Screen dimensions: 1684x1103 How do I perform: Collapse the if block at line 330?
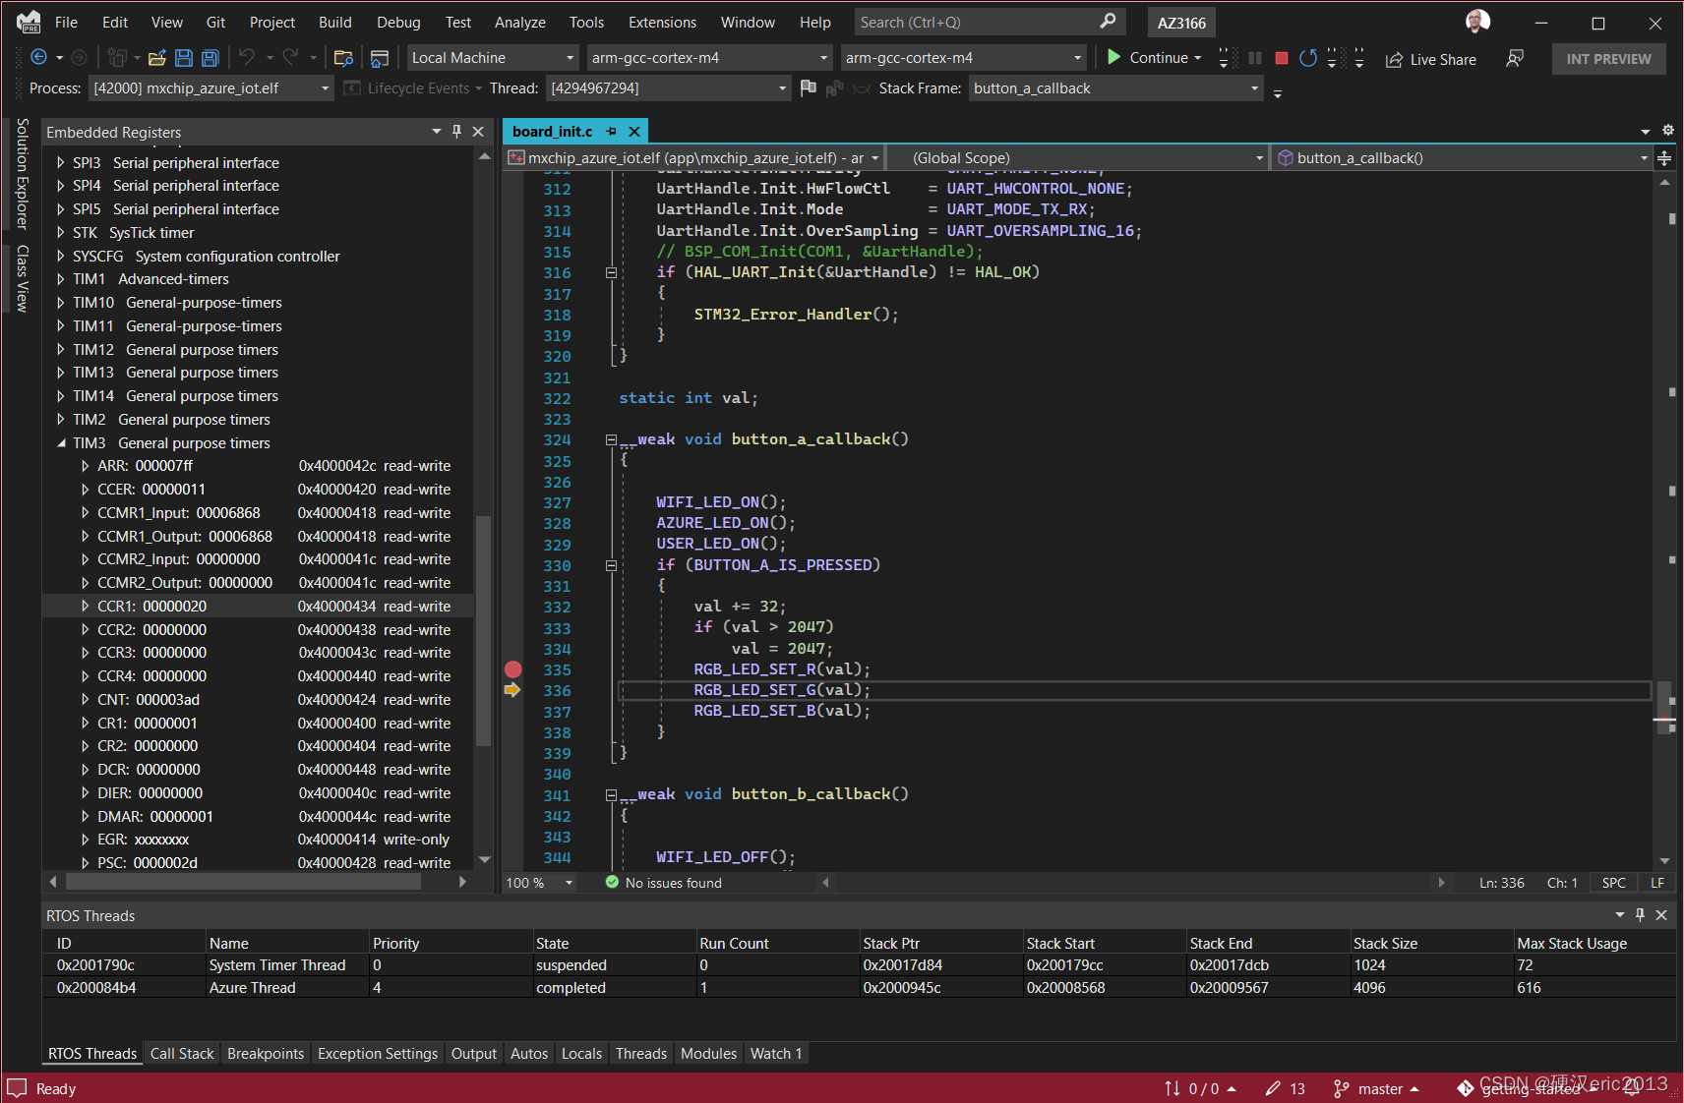point(611,565)
